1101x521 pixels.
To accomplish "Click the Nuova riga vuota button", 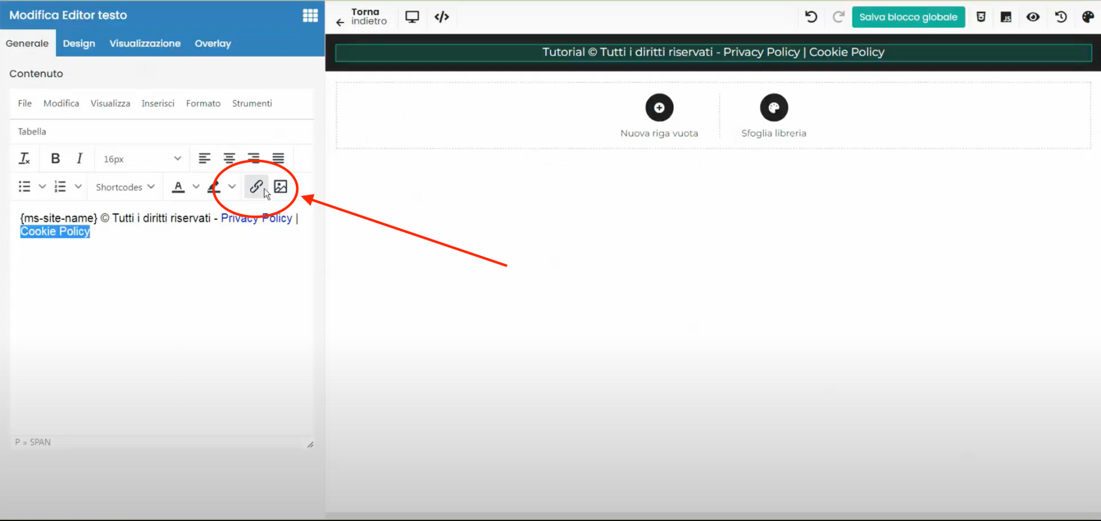I will click(659, 115).
